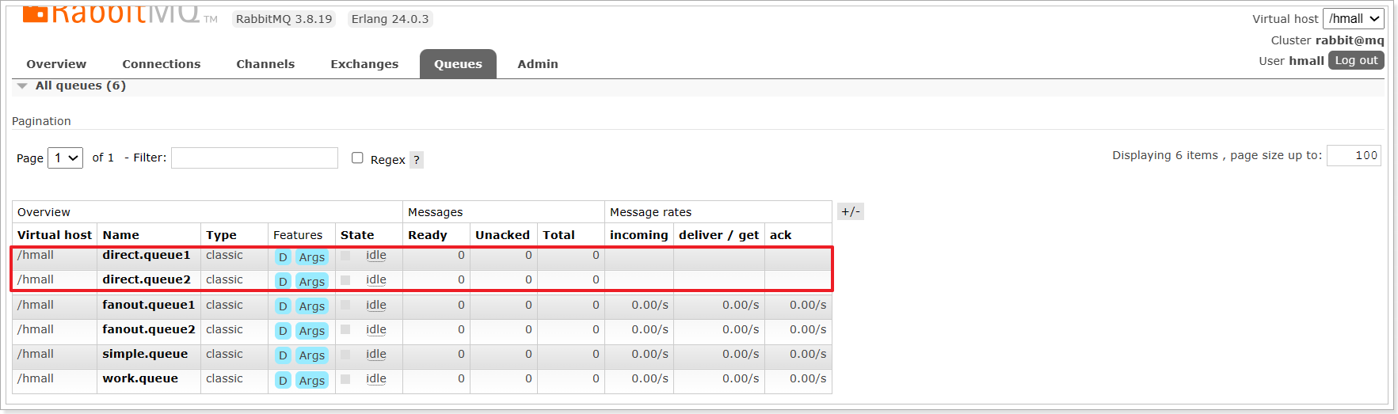Log out of user hmall
The width and height of the screenshot is (1398, 414).
(x=1356, y=60)
